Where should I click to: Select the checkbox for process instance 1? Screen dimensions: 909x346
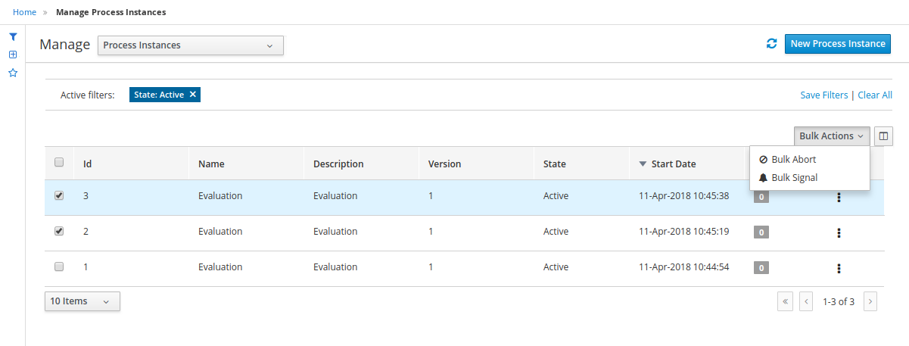(59, 267)
